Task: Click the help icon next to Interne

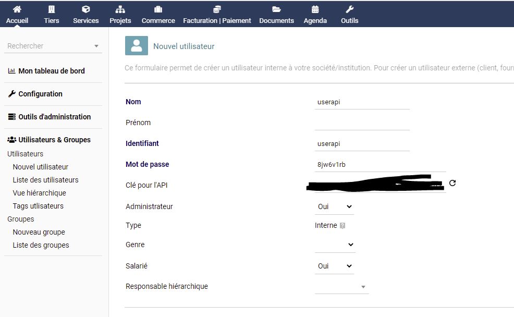Action: pyautogui.click(x=342, y=226)
